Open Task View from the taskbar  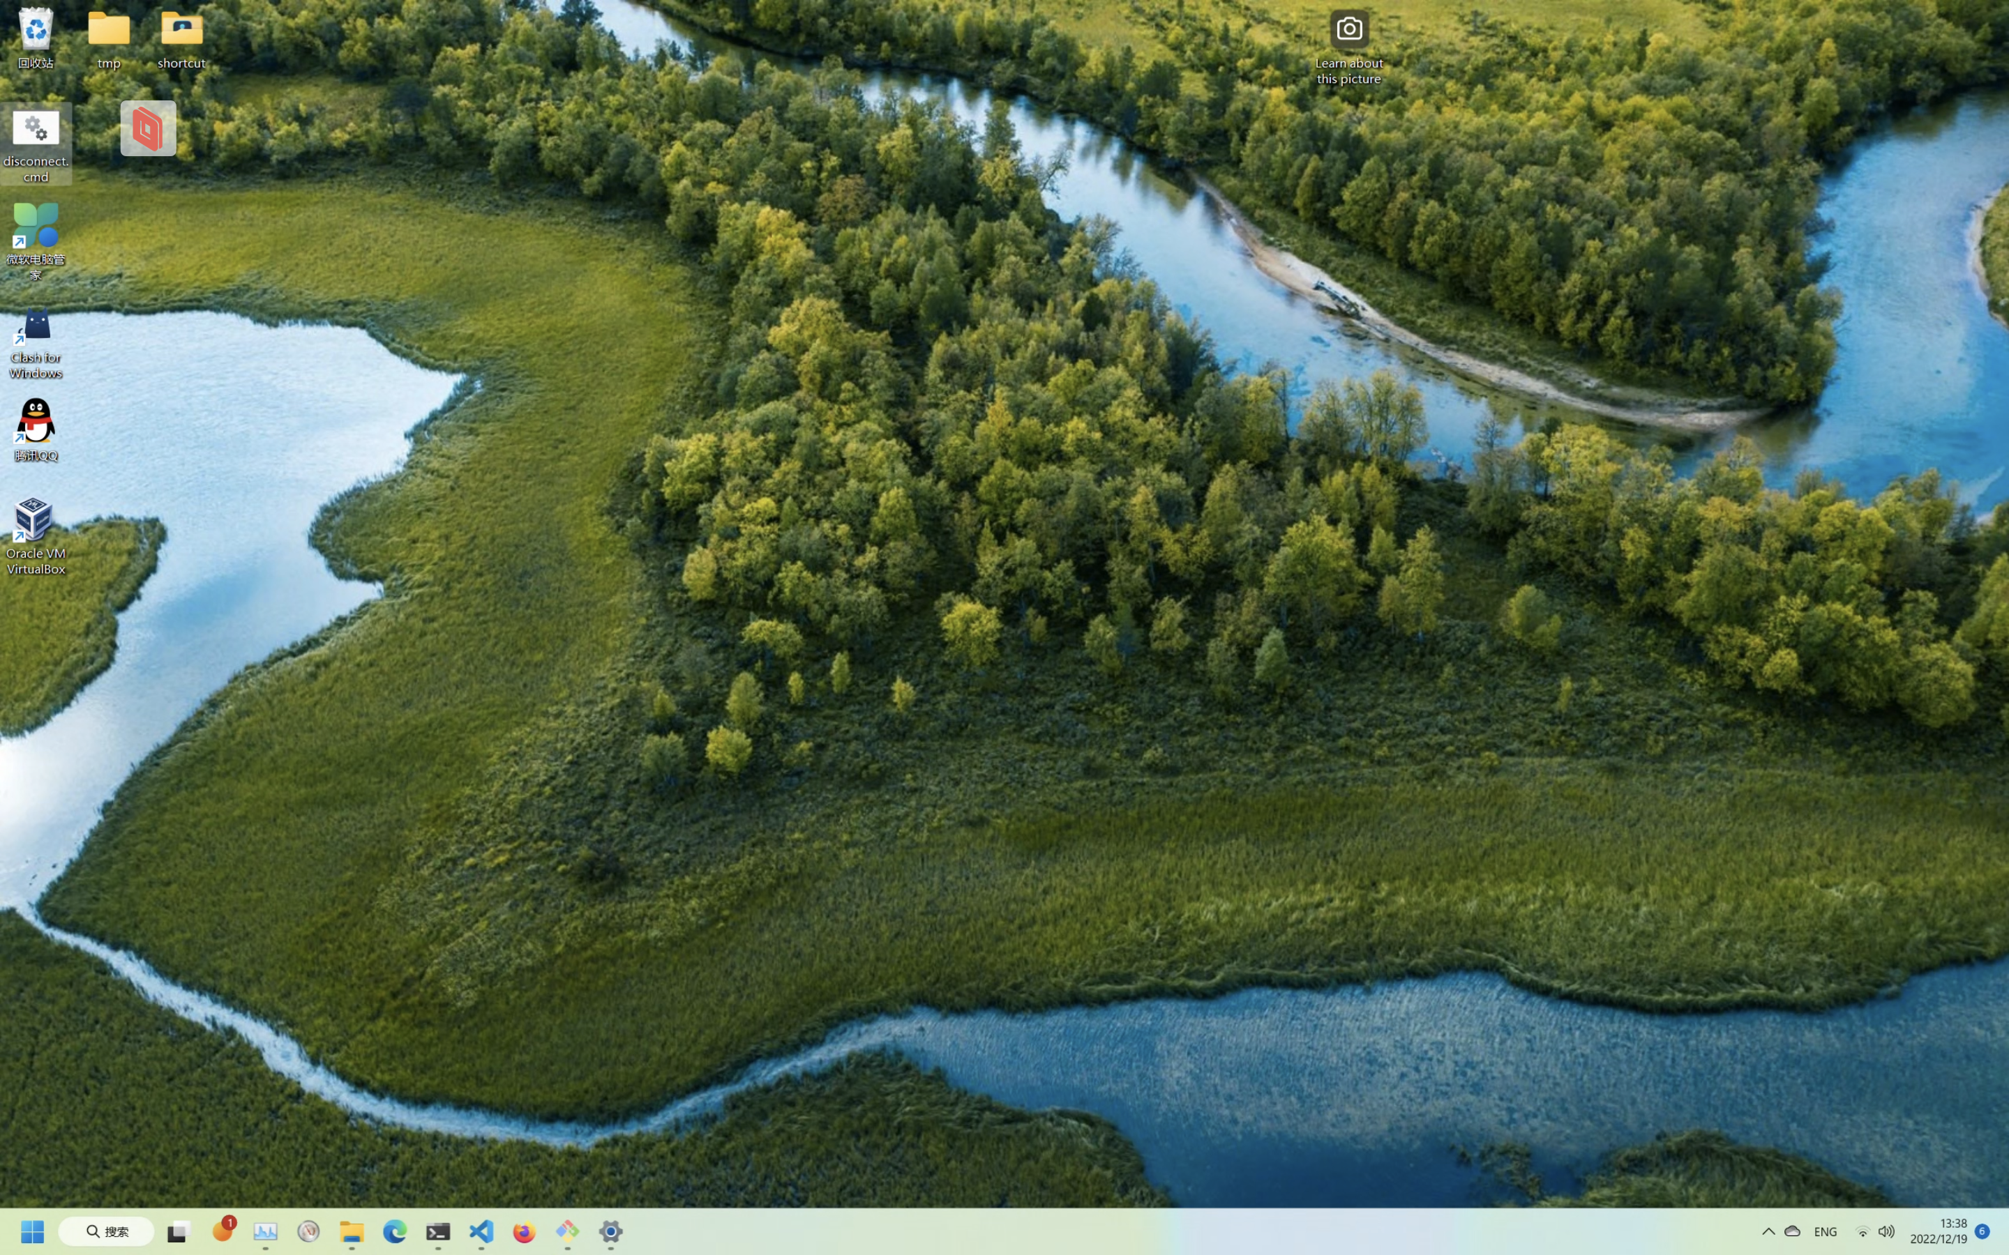pyautogui.click(x=179, y=1231)
